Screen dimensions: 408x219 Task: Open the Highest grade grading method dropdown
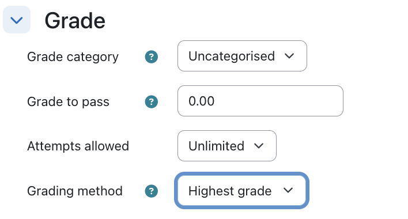pos(241,191)
